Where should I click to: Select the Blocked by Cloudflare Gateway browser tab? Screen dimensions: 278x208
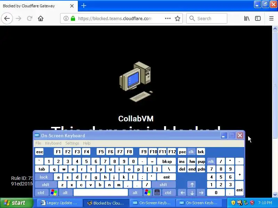click(39, 6)
